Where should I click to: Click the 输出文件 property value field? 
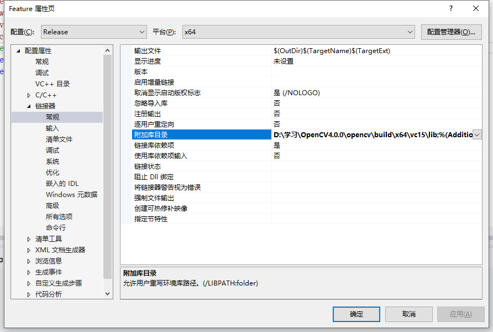[x=376, y=51]
